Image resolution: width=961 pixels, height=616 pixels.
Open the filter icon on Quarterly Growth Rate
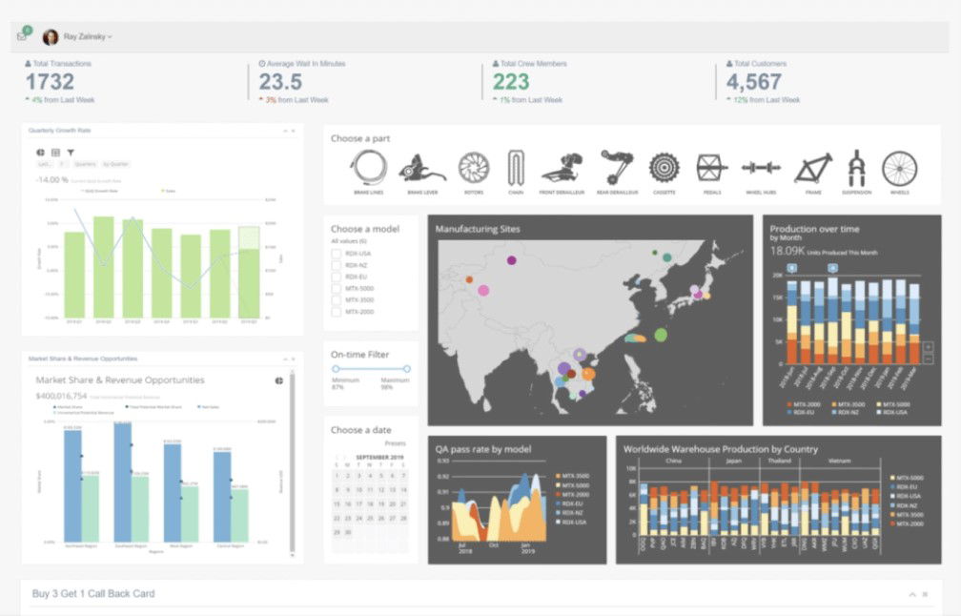[71, 153]
